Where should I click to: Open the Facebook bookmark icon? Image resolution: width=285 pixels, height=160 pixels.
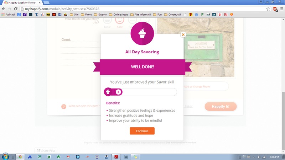(x=60, y=15)
